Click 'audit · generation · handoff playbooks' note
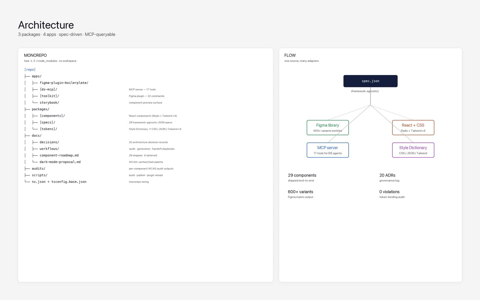The image size is (480, 300). 152,149
